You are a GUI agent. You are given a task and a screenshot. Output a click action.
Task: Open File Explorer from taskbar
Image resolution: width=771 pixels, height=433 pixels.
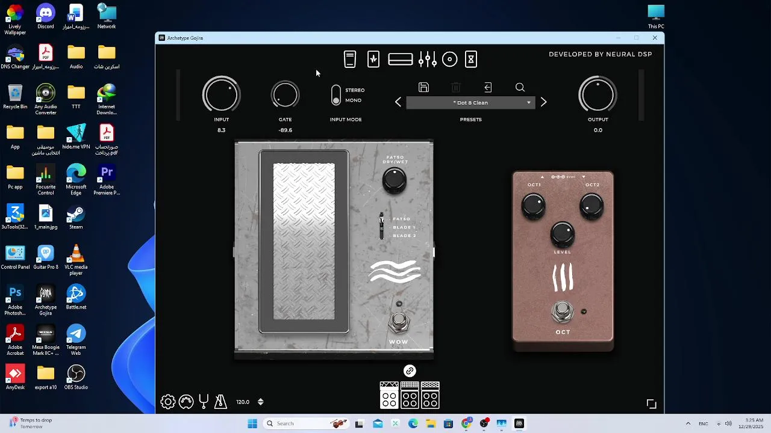(431, 423)
